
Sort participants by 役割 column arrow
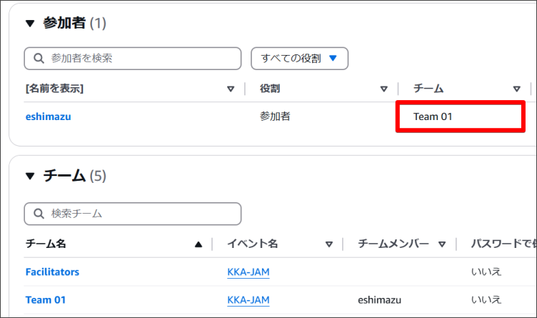point(383,89)
